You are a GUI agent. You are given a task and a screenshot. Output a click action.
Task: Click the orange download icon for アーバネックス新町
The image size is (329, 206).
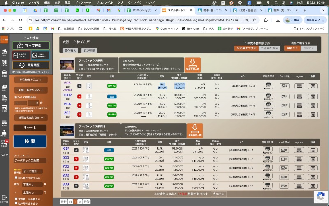pyautogui.click(x=192, y=64)
